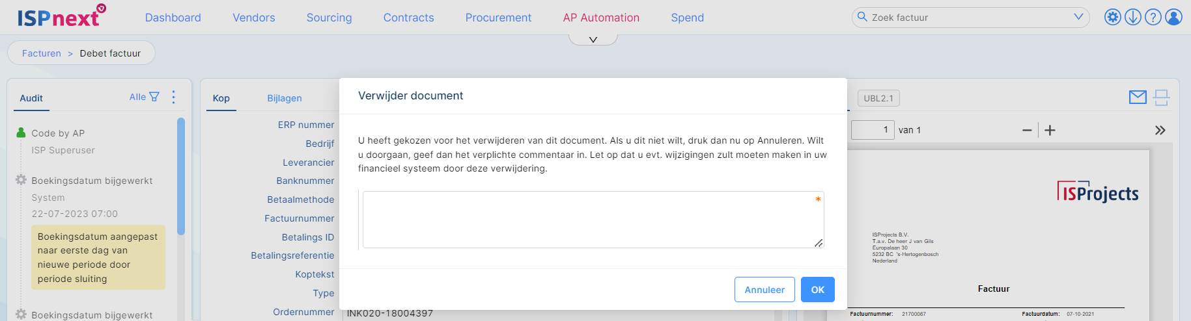Open the AP Automation menu
This screenshot has width=1191, height=321.
pos(601,18)
